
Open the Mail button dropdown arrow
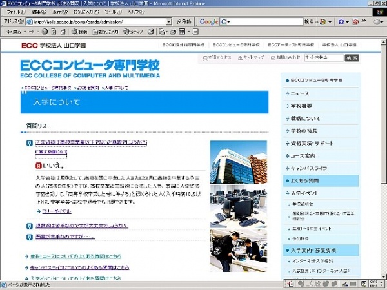[167, 32]
